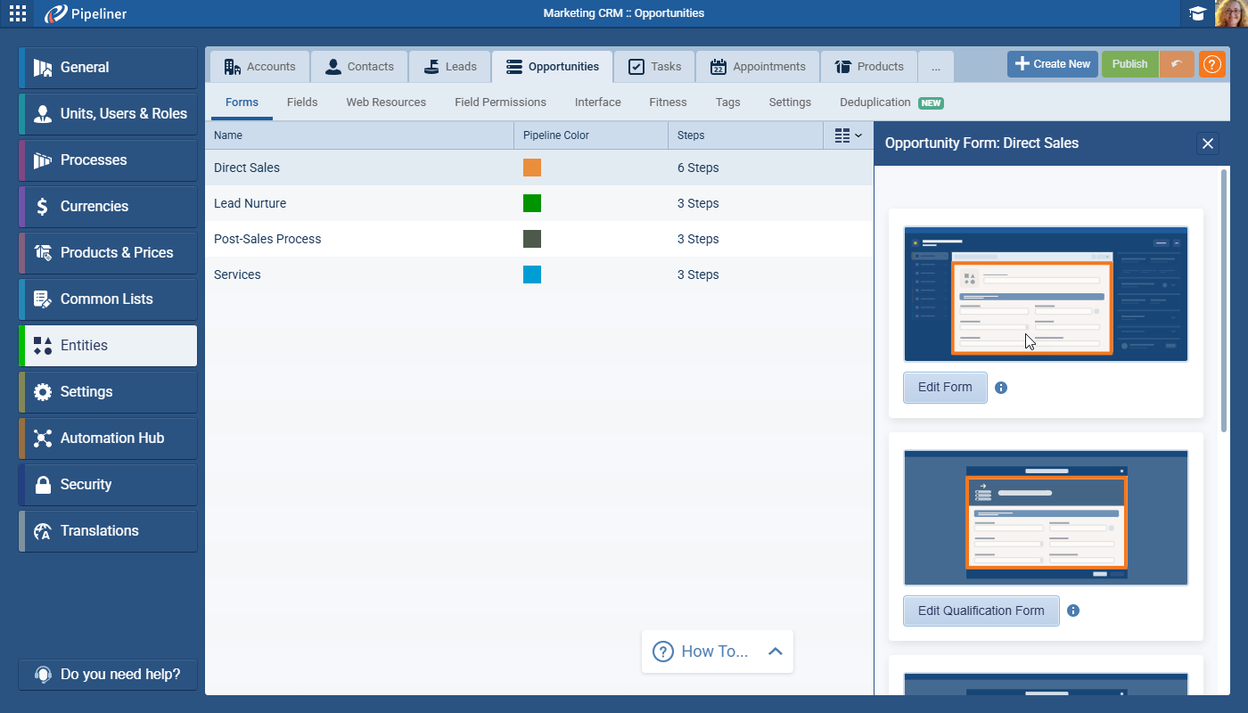
Task: Open General in the sidebar
Action: (x=108, y=68)
